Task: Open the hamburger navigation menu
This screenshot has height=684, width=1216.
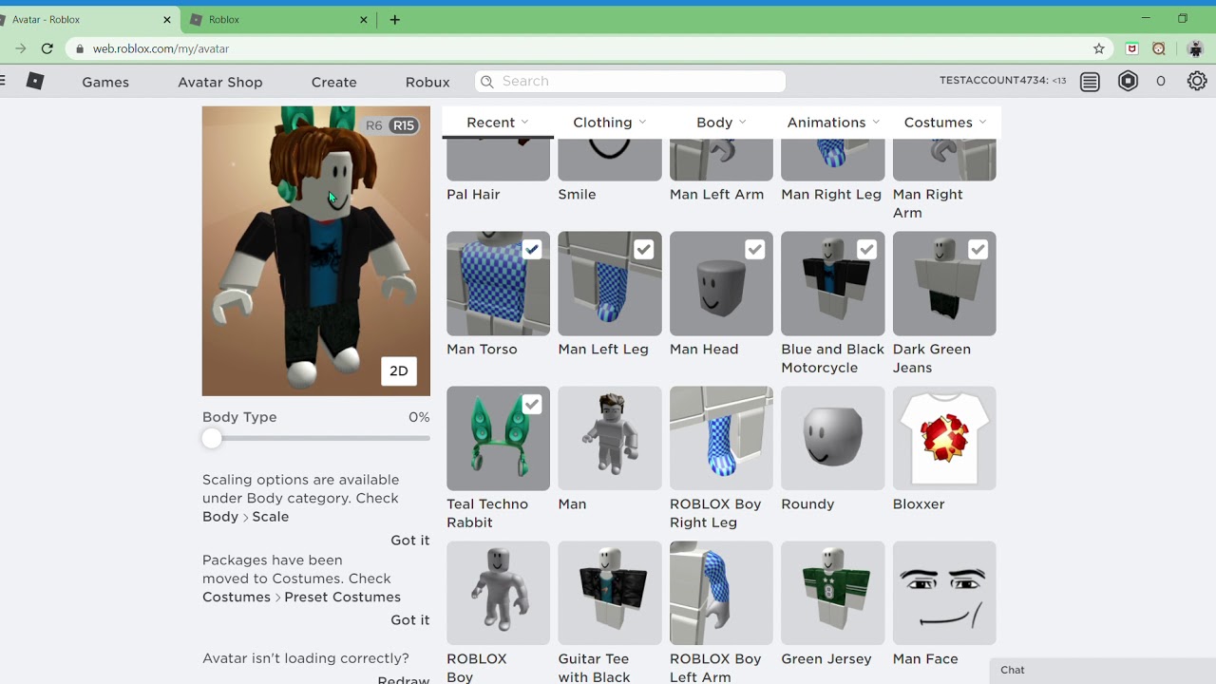Action: click(3, 82)
